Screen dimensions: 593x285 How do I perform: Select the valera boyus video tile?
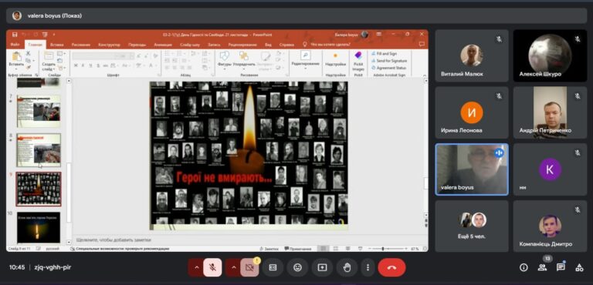coord(472,169)
